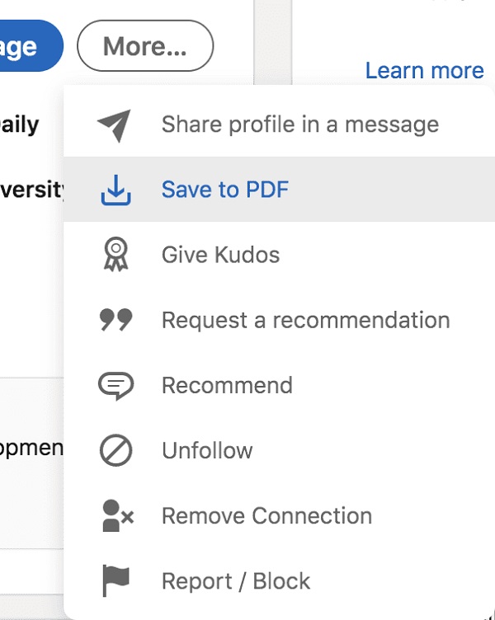Select Share profile in a message
This screenshot has width=495, height=620.
pos(299,124)
